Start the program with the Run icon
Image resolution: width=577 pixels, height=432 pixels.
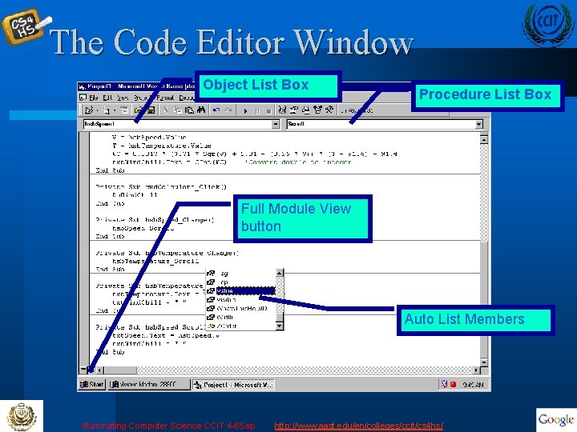click(x=245, y=110)
